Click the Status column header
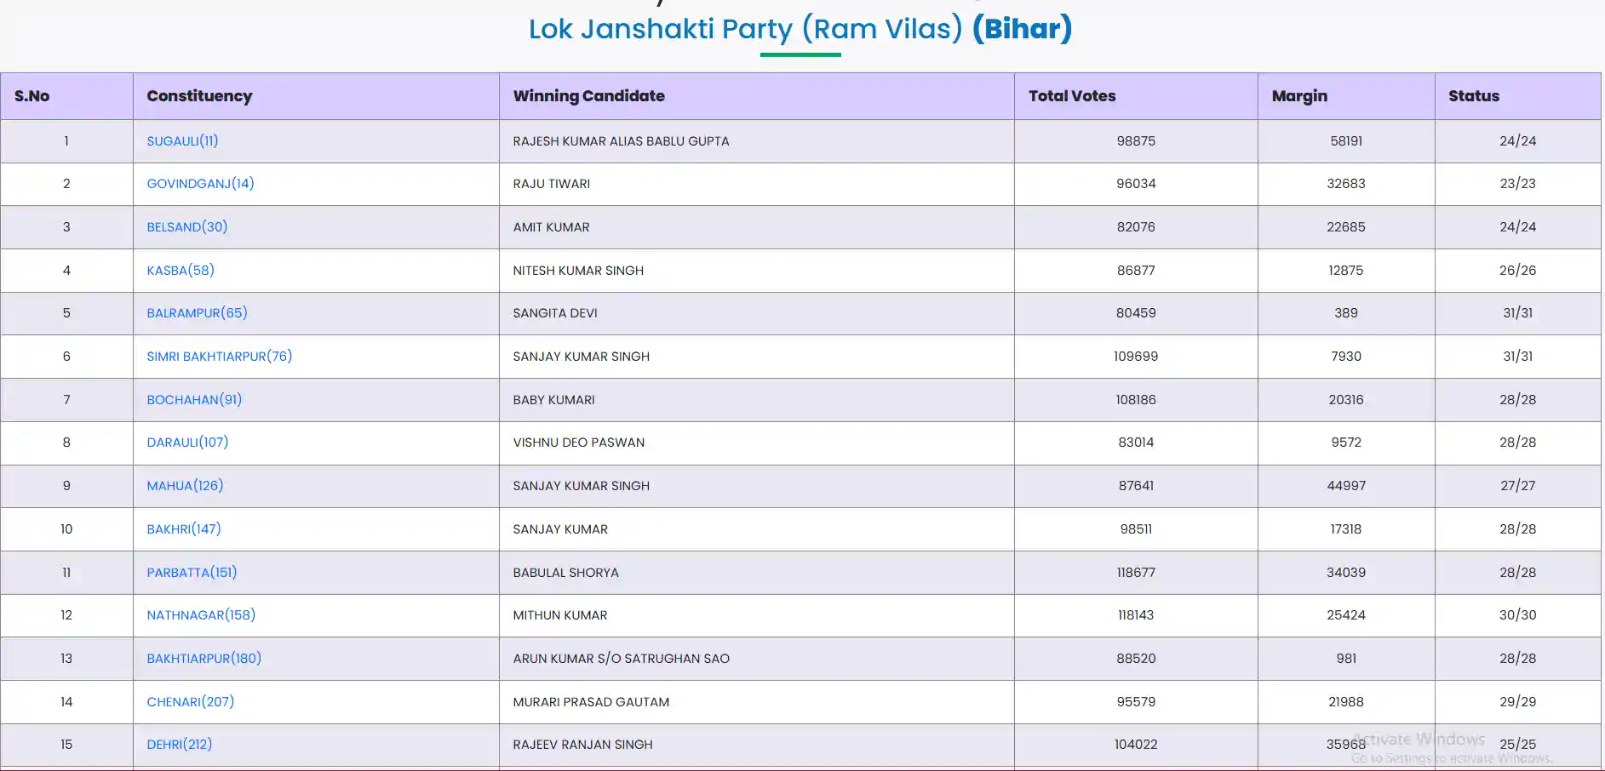Screen dimensions: 1605x771 (x=1473, y=96)
